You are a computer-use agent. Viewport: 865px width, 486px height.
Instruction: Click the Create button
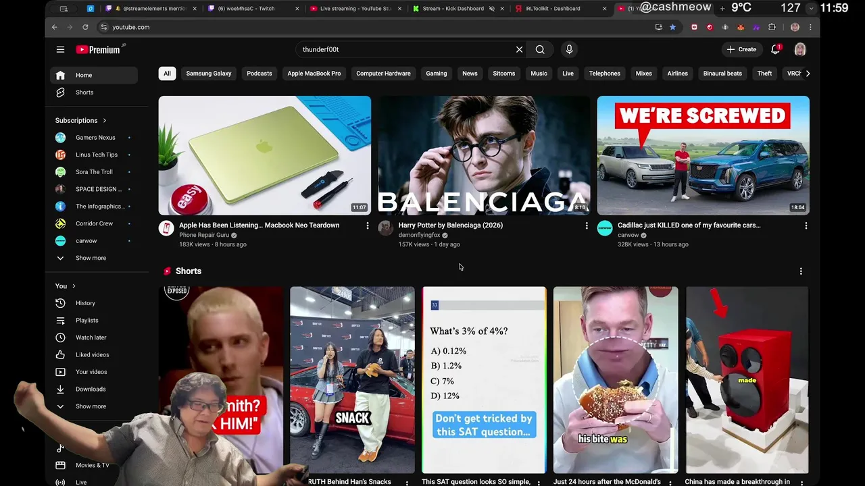coord(741,49)
